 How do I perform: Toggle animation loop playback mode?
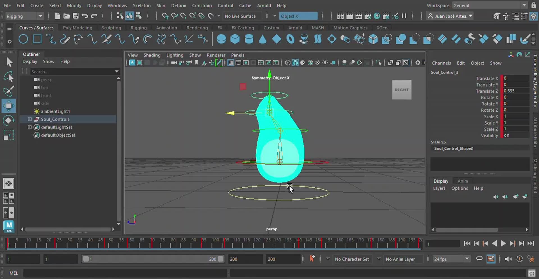click(479, 259)
